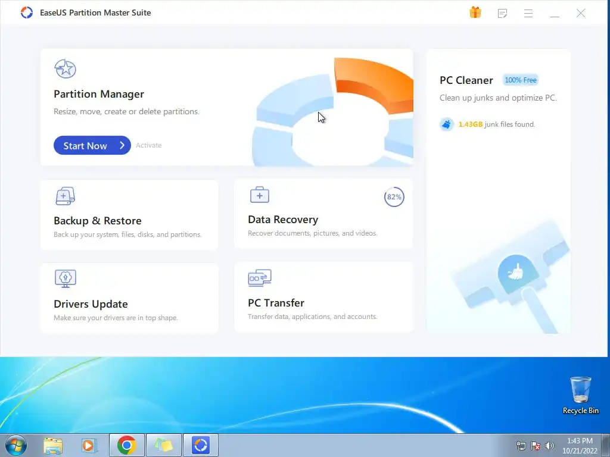The image size is (610, 457).
Task: Open the Data Recovery card title
Action: click(283, 220)
